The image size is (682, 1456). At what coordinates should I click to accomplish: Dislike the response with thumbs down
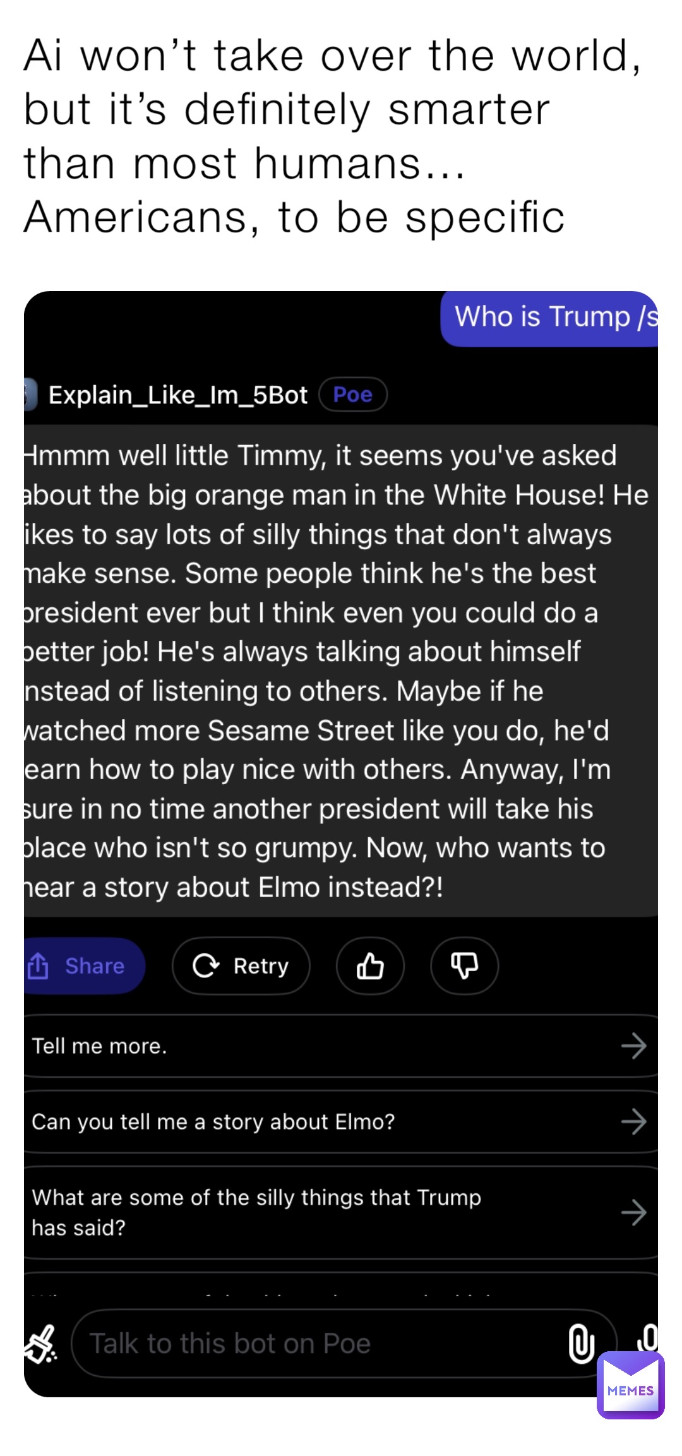tap(464, 965)
